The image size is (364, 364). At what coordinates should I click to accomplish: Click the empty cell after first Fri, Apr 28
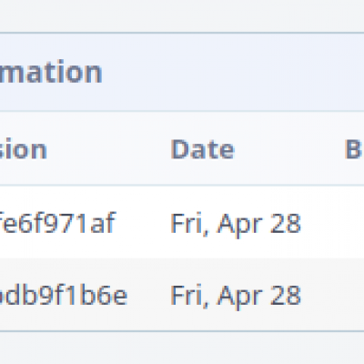coord(334,223)
